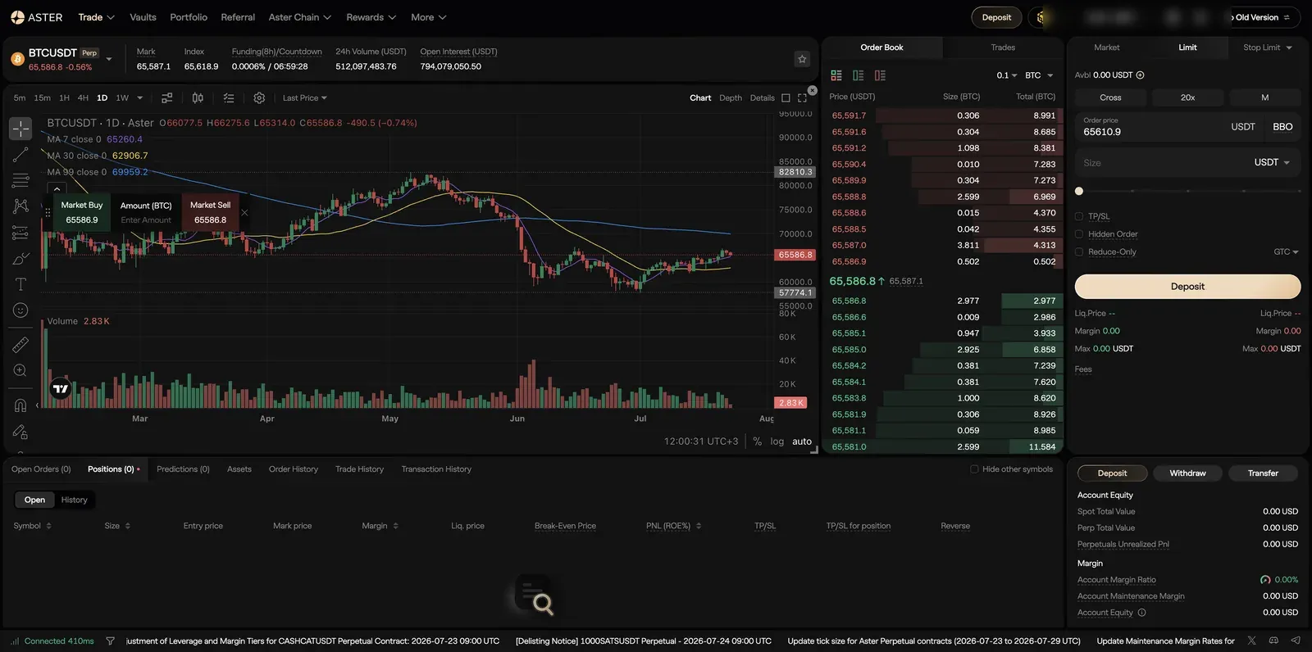Show bids-only order book view
Image resolution: width=1312 pixels, height=652 pixels.
coord(859,75)
